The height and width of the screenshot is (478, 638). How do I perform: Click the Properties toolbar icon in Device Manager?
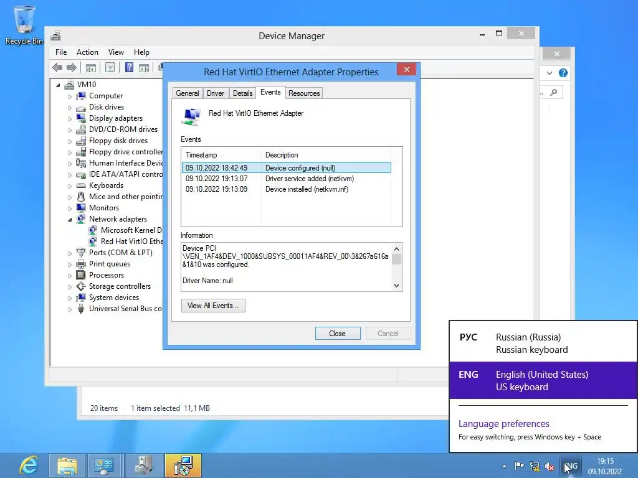coord(110,67)
